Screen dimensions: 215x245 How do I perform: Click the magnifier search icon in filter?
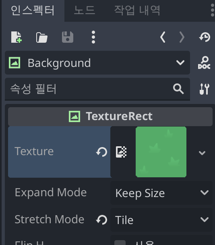pyautogui.click(x=178, y=89)
